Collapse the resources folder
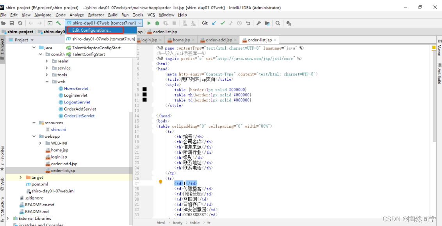The height and width of the screenshot is (226, 442). (34, 123)
